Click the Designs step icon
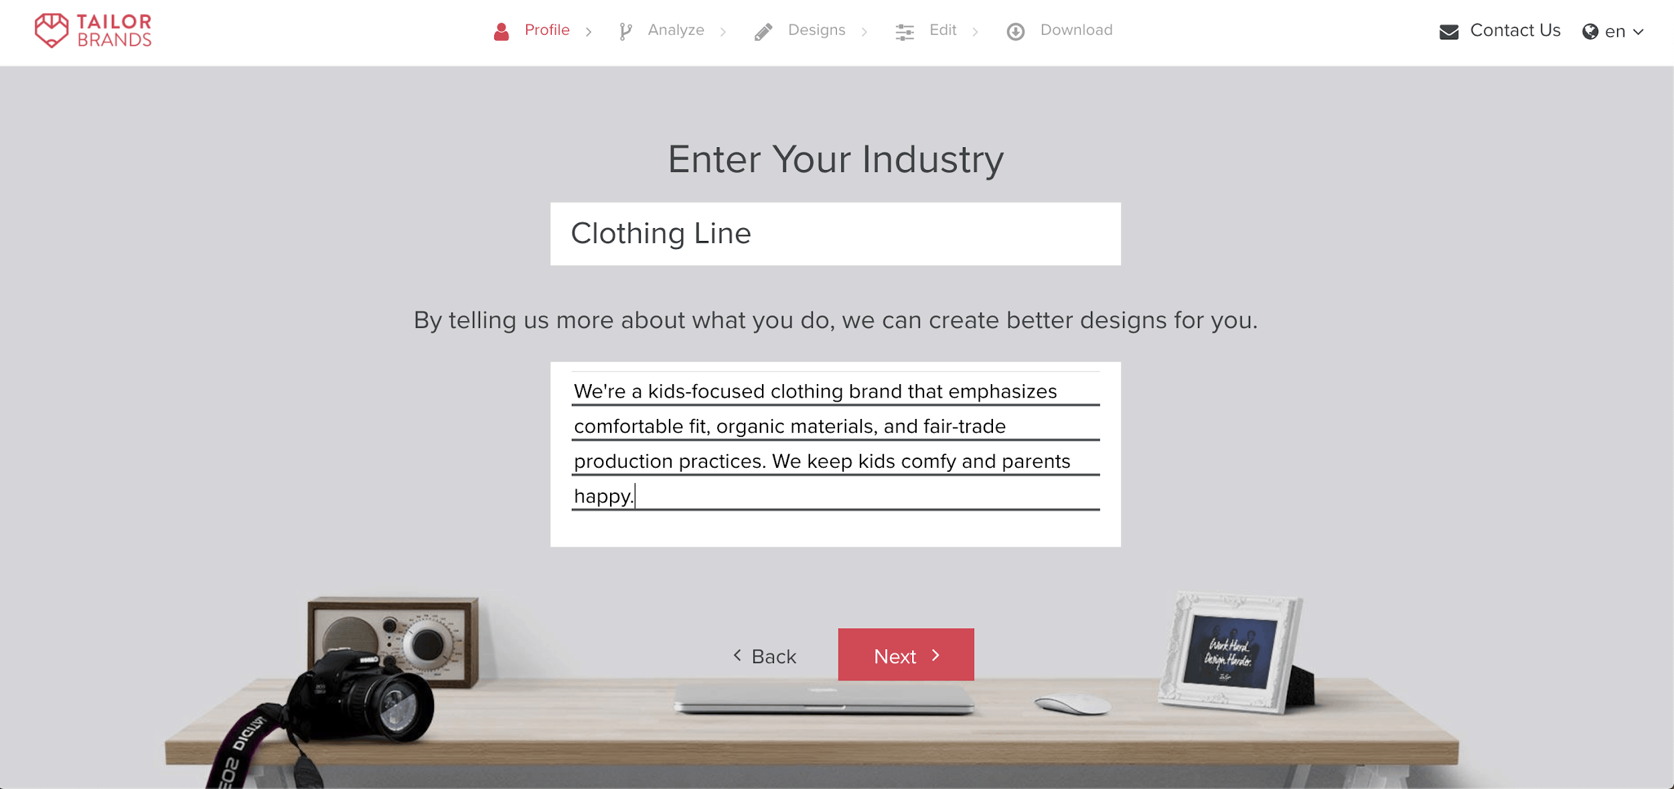1674x789 pixels. tap(762, 30)
